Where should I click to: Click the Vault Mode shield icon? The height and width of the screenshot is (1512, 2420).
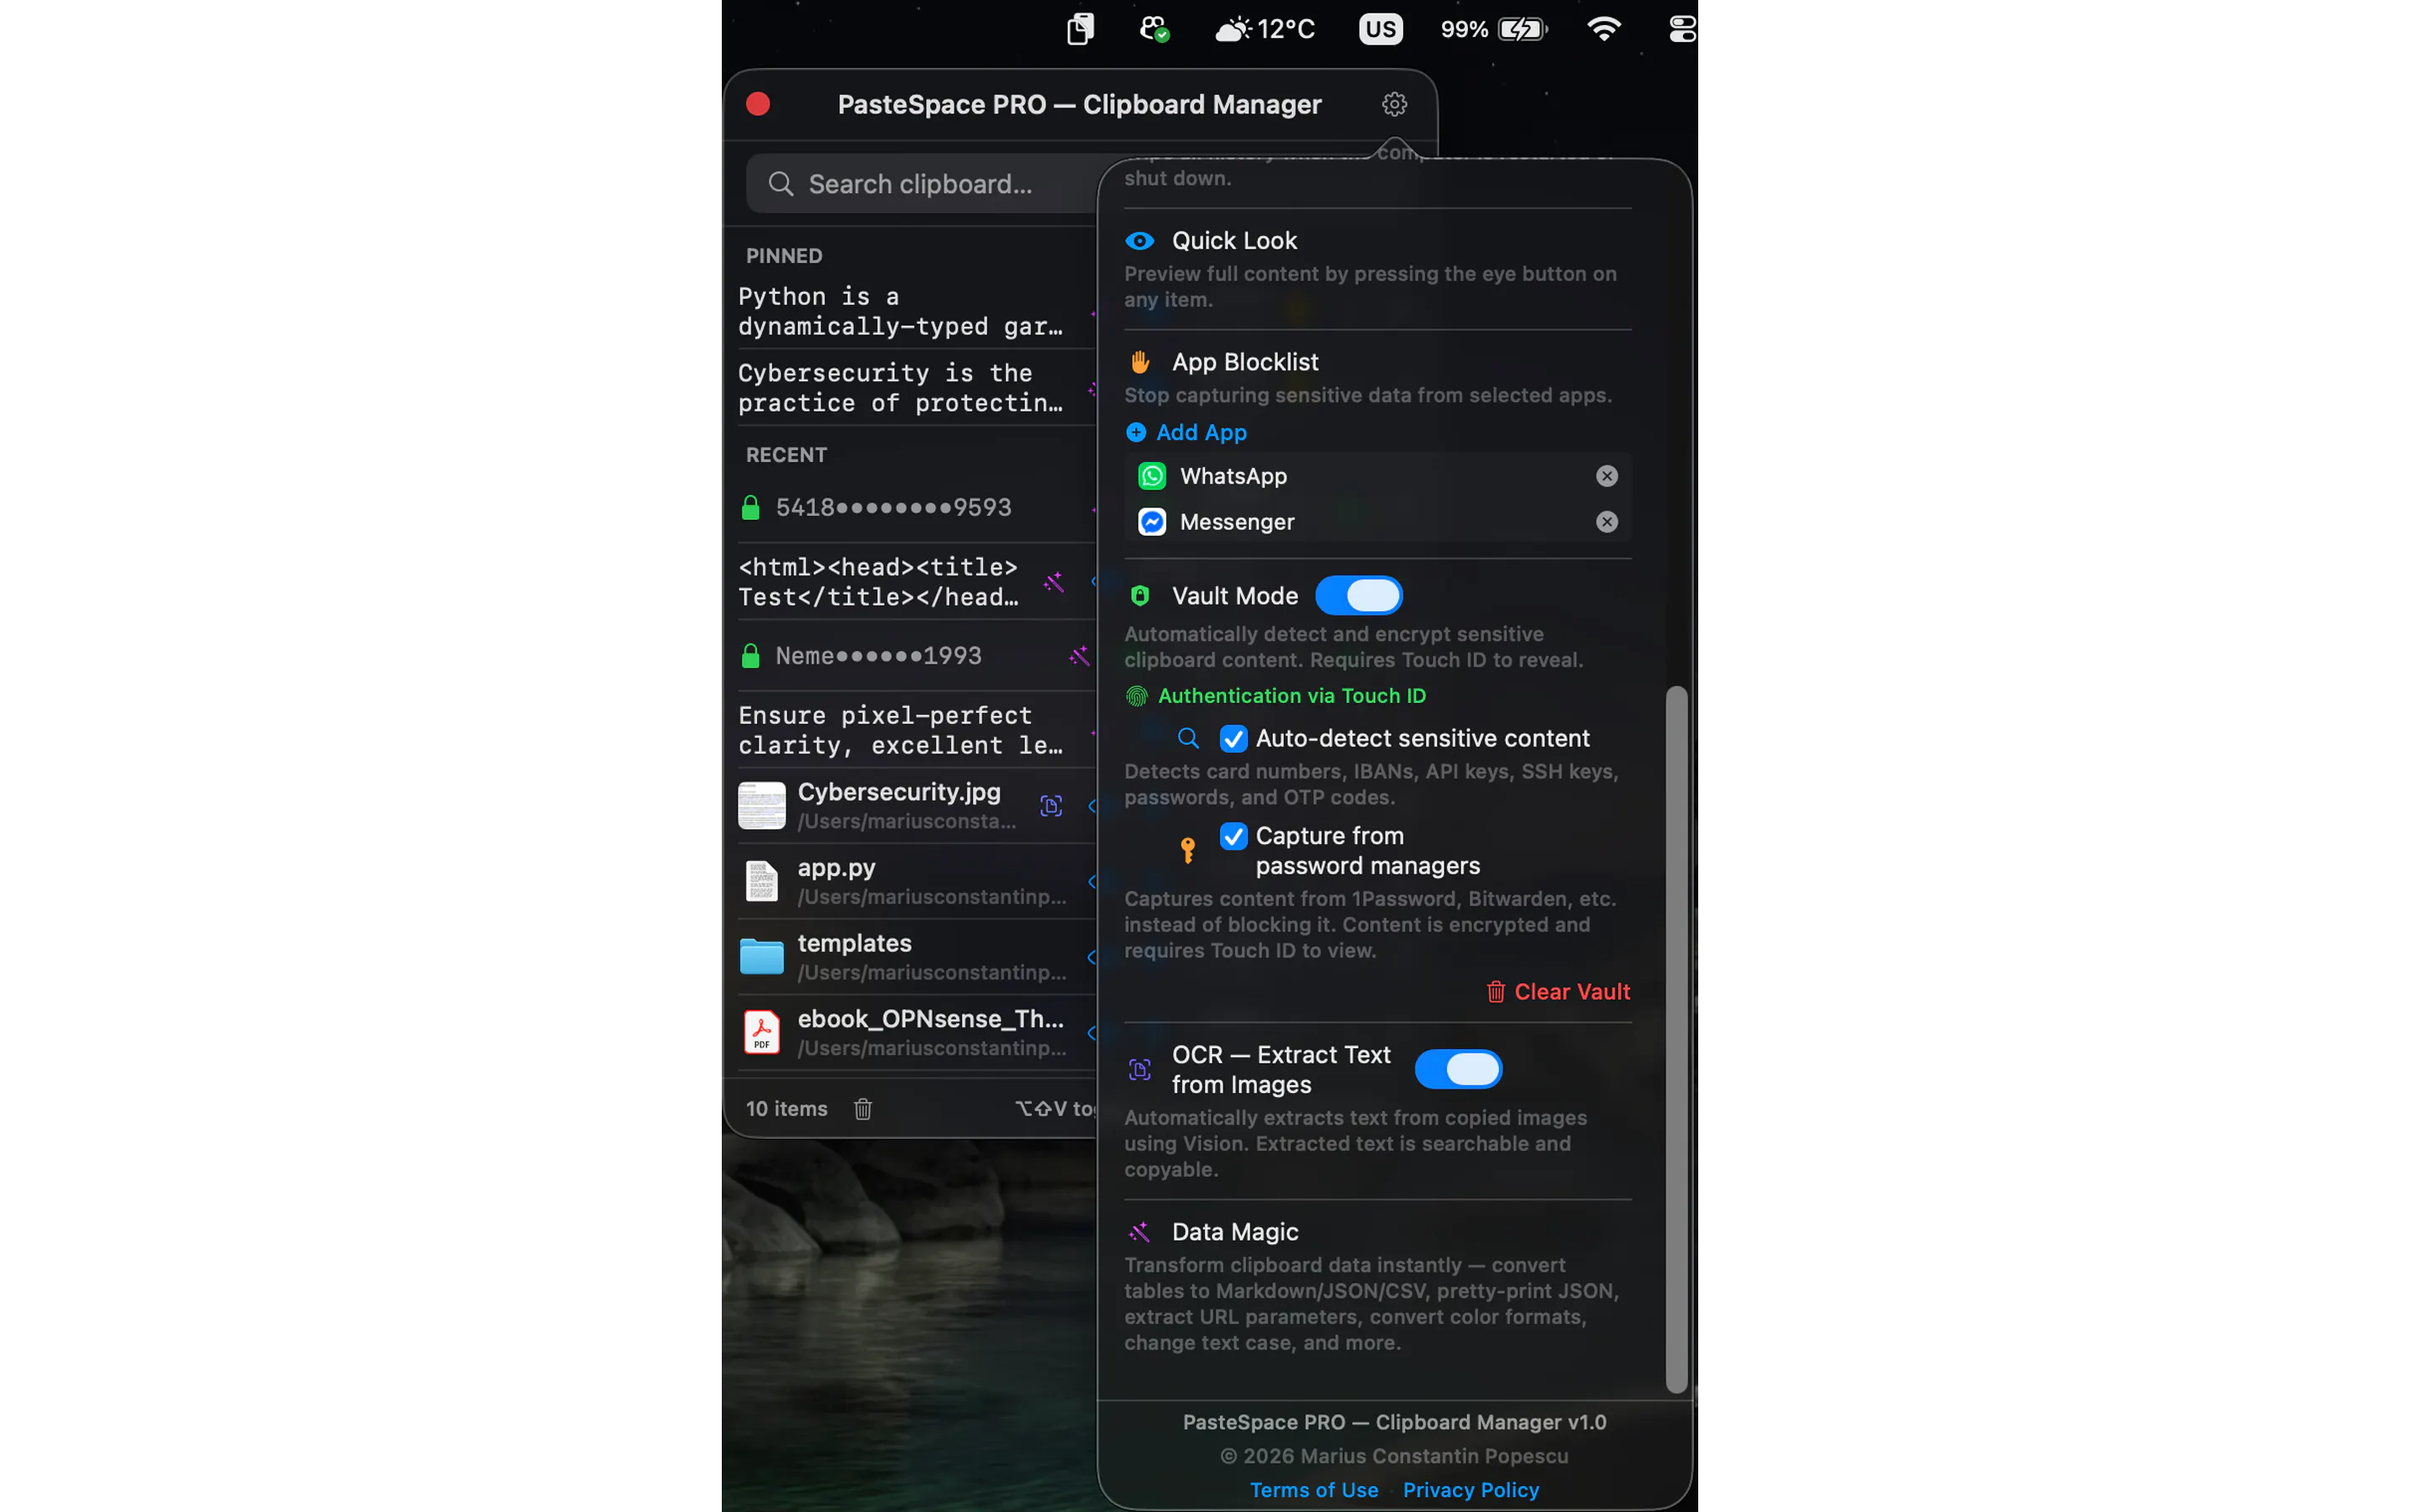click(x=1139, y=596)
